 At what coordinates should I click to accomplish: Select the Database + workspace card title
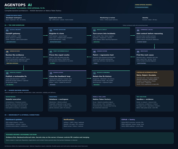click(x=59, y=99)
